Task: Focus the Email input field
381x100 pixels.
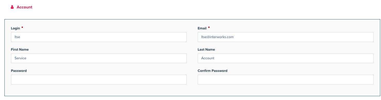Action: [285, 37]
